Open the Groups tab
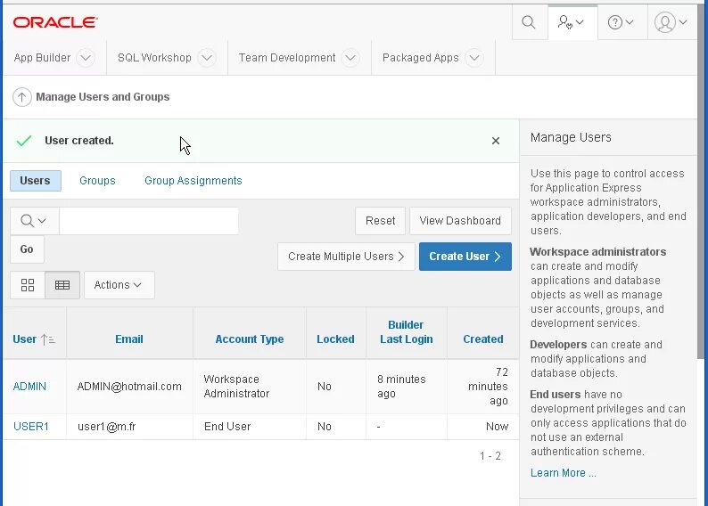 coord(97,181)
